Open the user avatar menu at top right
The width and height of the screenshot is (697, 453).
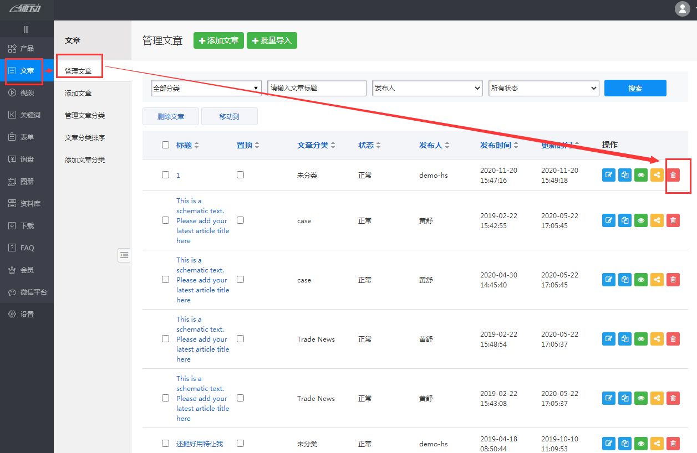(681, 9)
